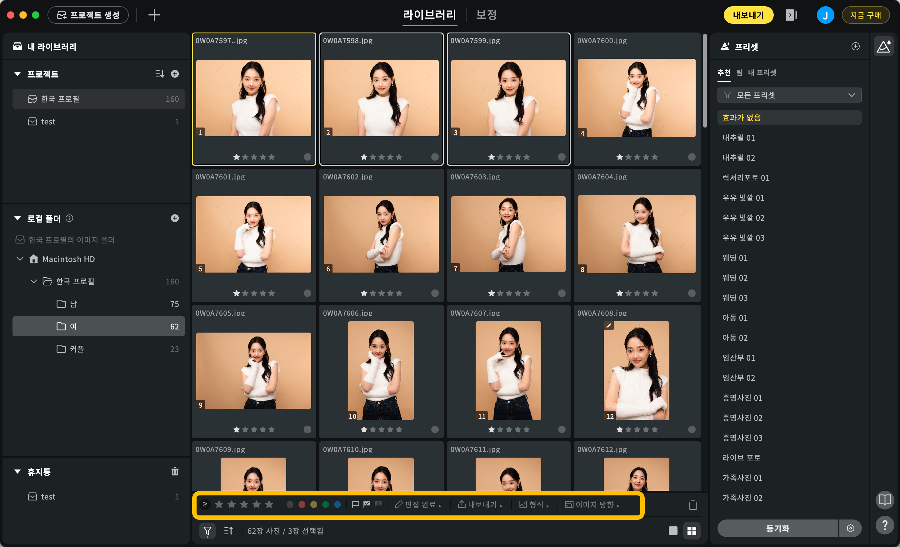Filter by unflagged flag icon
This screenshot has width=900, height=547.
click(x=355, y=504)
